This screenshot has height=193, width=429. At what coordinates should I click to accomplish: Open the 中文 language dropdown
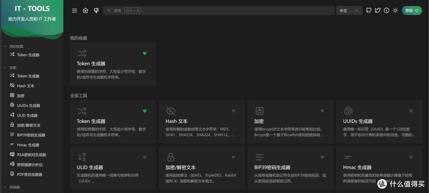pos(349,11)
